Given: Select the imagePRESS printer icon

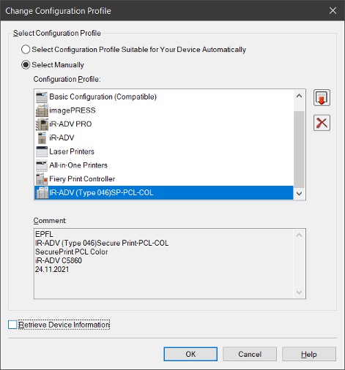Looking at the screenshot, I should click(42, 110).
